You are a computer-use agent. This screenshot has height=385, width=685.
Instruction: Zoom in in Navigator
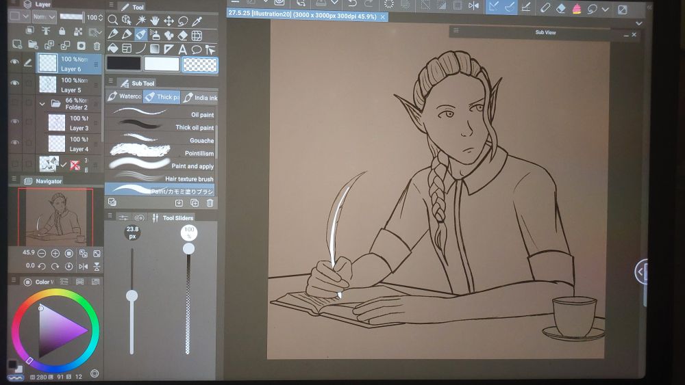pos(55,253)
